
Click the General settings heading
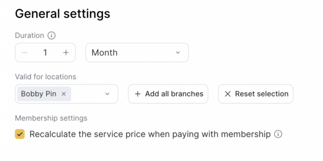62,14
